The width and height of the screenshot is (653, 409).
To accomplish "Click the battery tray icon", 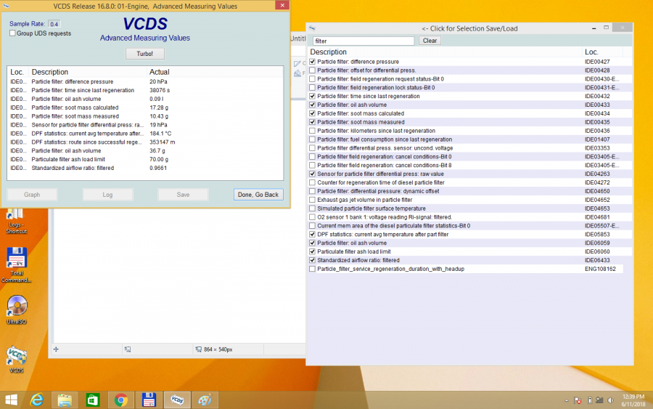I will point(590,401).
